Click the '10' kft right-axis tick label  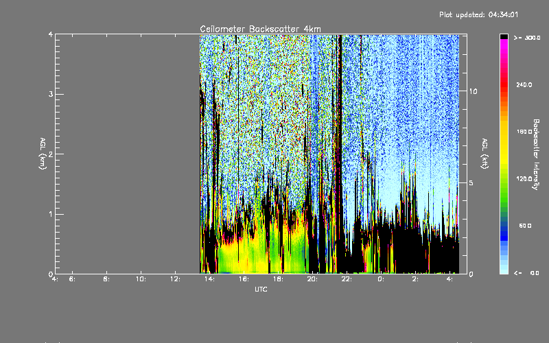pyautogui.click(x=473, y=91)
